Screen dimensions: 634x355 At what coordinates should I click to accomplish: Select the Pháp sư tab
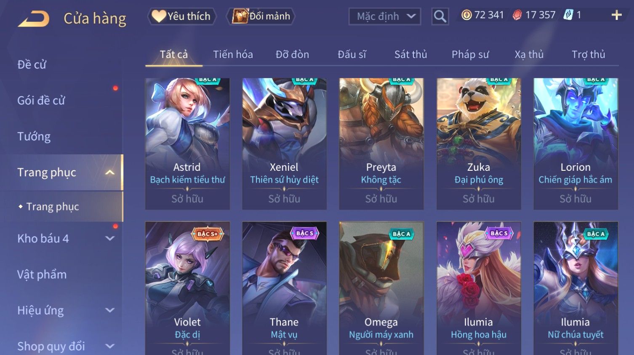(470, 54)
